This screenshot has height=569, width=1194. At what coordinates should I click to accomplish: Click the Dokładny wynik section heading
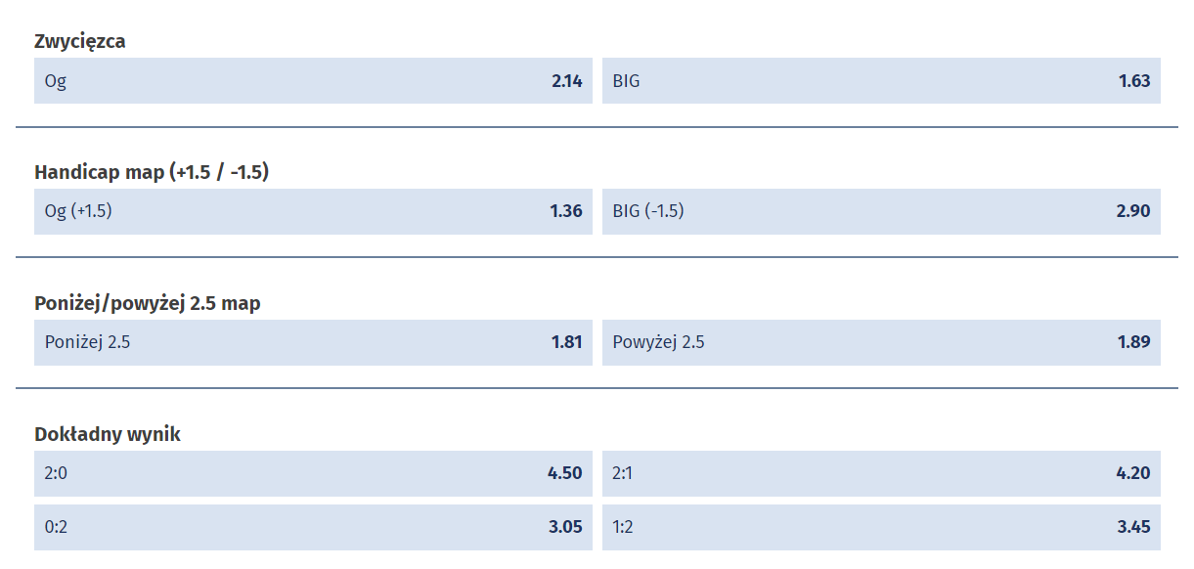(108, 434)
